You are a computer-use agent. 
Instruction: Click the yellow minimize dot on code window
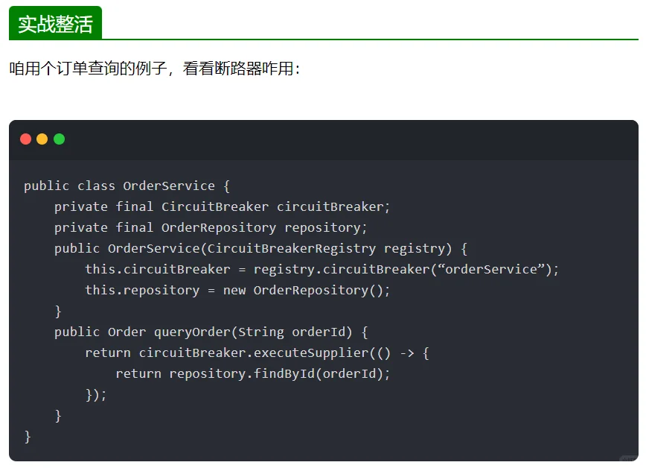(x=42, y=139)
